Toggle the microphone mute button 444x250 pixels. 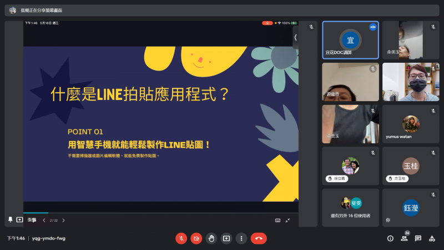click(181, 238)
